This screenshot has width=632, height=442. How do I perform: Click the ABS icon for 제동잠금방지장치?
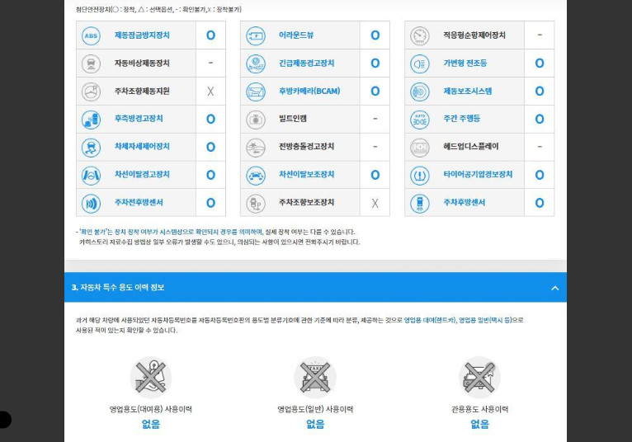91,35
